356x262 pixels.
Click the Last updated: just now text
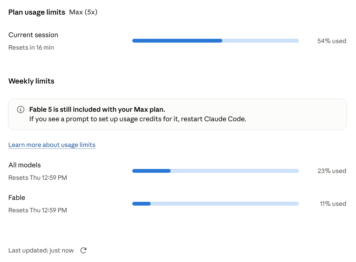[41, 250]
